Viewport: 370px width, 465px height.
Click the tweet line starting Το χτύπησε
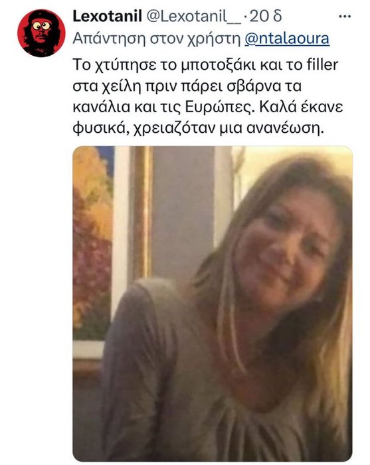205,65
